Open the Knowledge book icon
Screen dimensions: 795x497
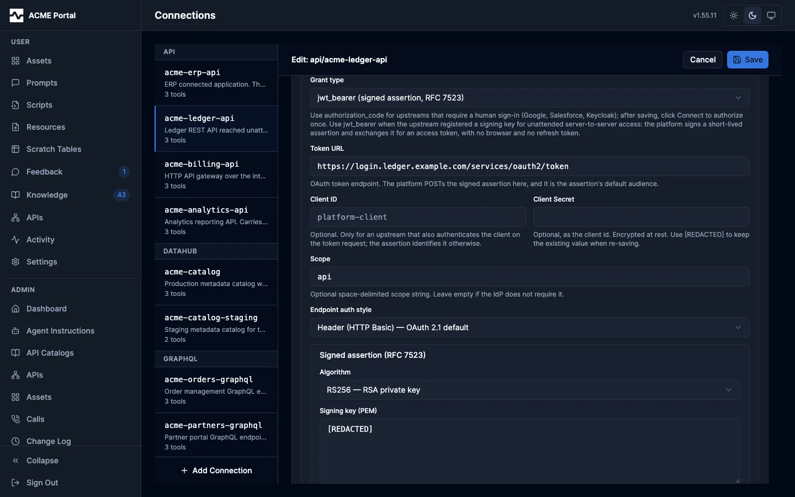coord(15,195)
